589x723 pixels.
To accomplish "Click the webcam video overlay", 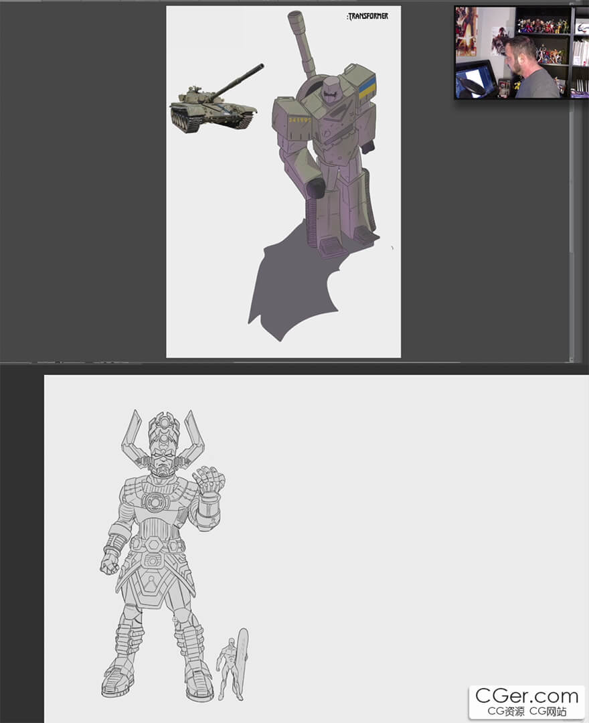I will pos(521,53).
